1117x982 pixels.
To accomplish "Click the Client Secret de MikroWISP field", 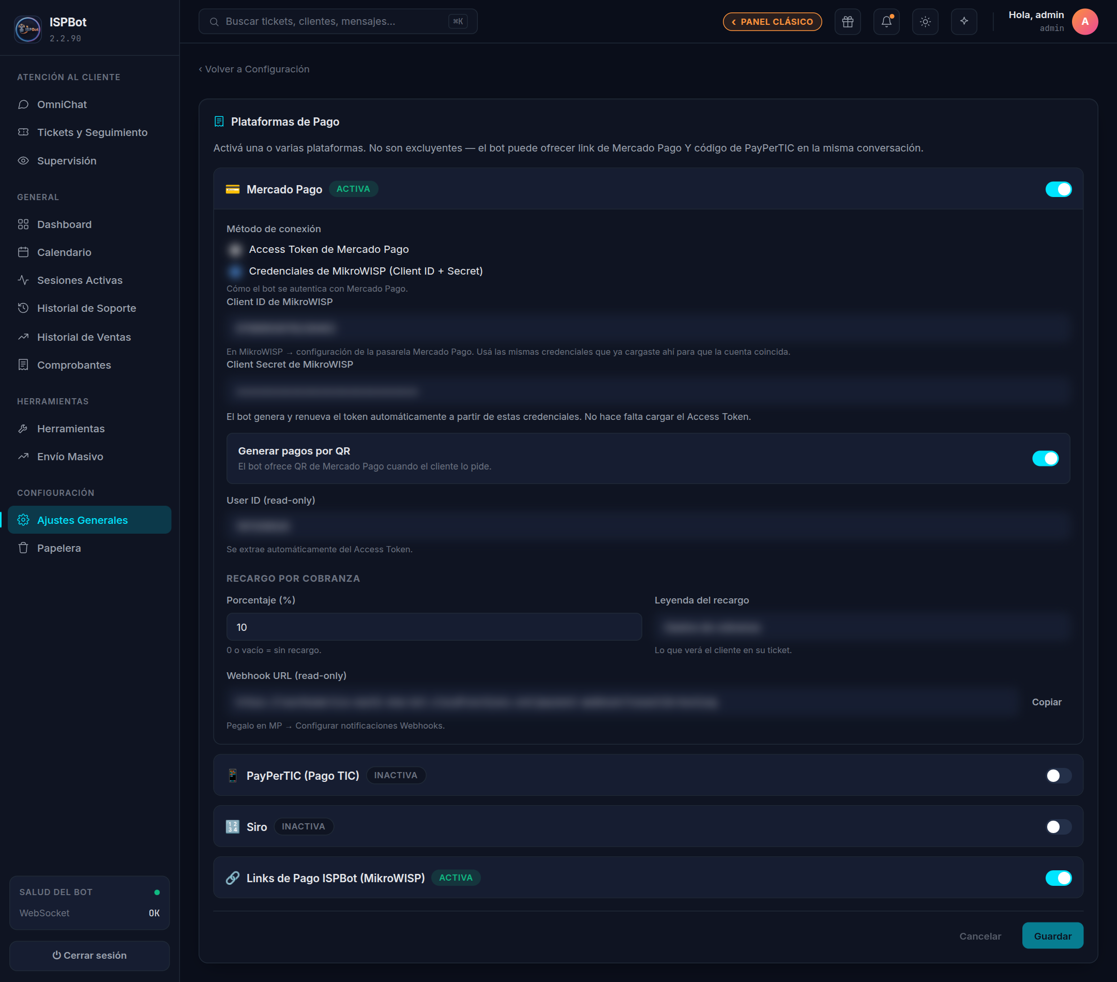I will tap(648, 391).
